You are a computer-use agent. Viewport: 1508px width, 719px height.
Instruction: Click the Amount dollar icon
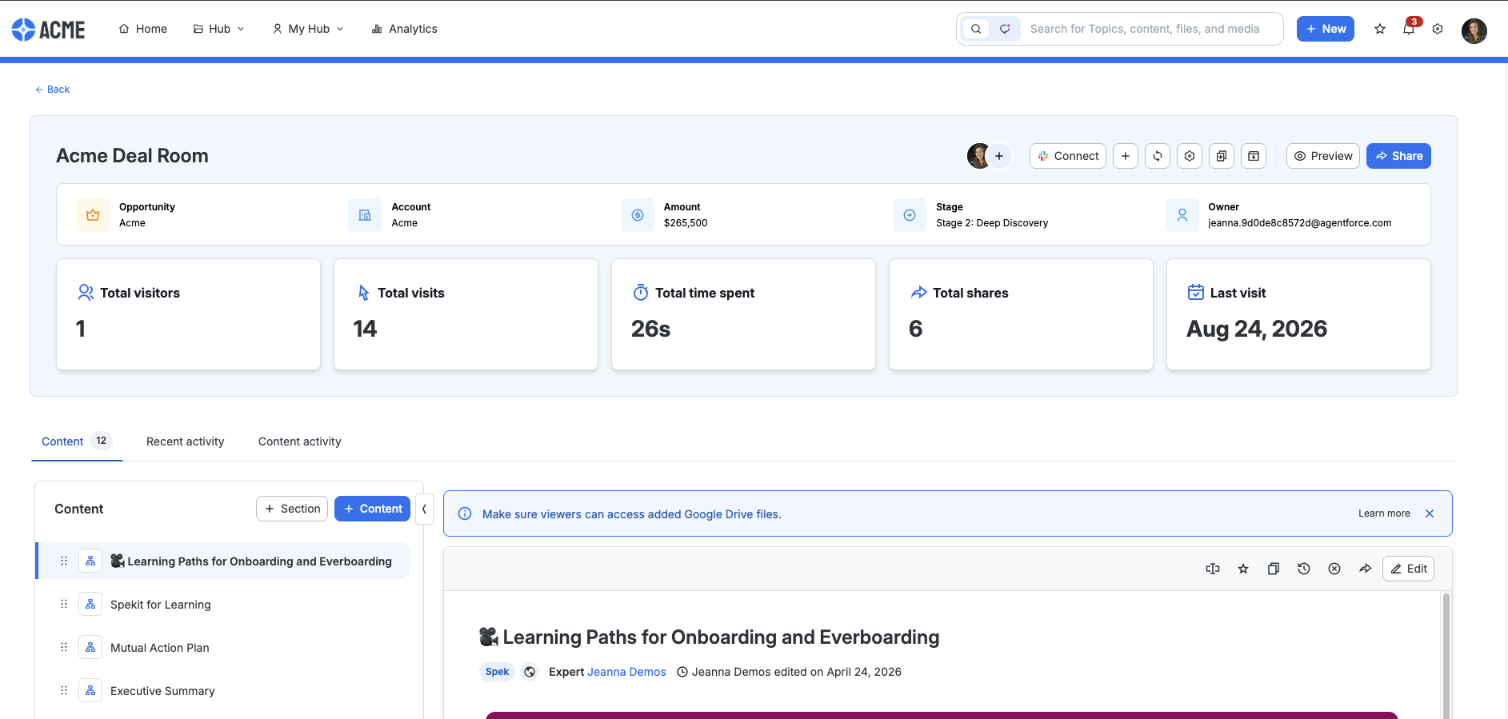click(x=638, y=215)
